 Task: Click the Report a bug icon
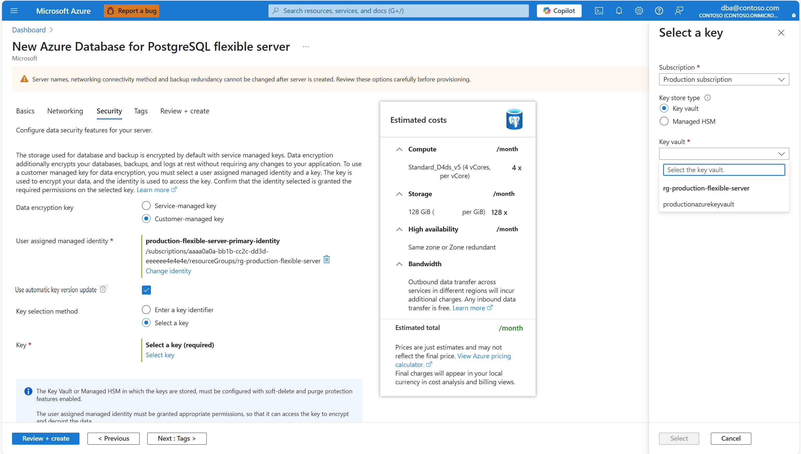tap(111, 11)
